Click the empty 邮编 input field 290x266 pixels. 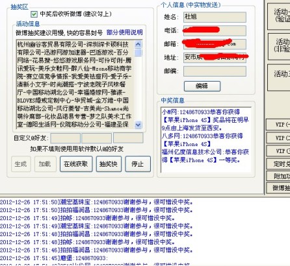pos(215,71)
